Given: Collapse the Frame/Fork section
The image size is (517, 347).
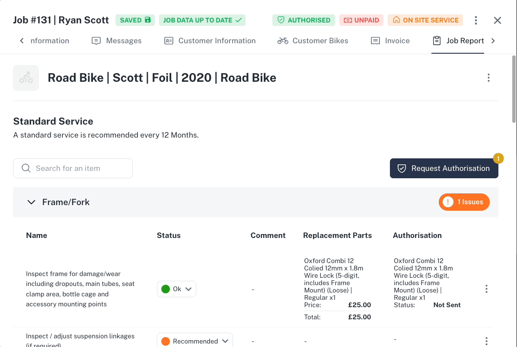Looking at the screenshot, I should click(31, 202).
